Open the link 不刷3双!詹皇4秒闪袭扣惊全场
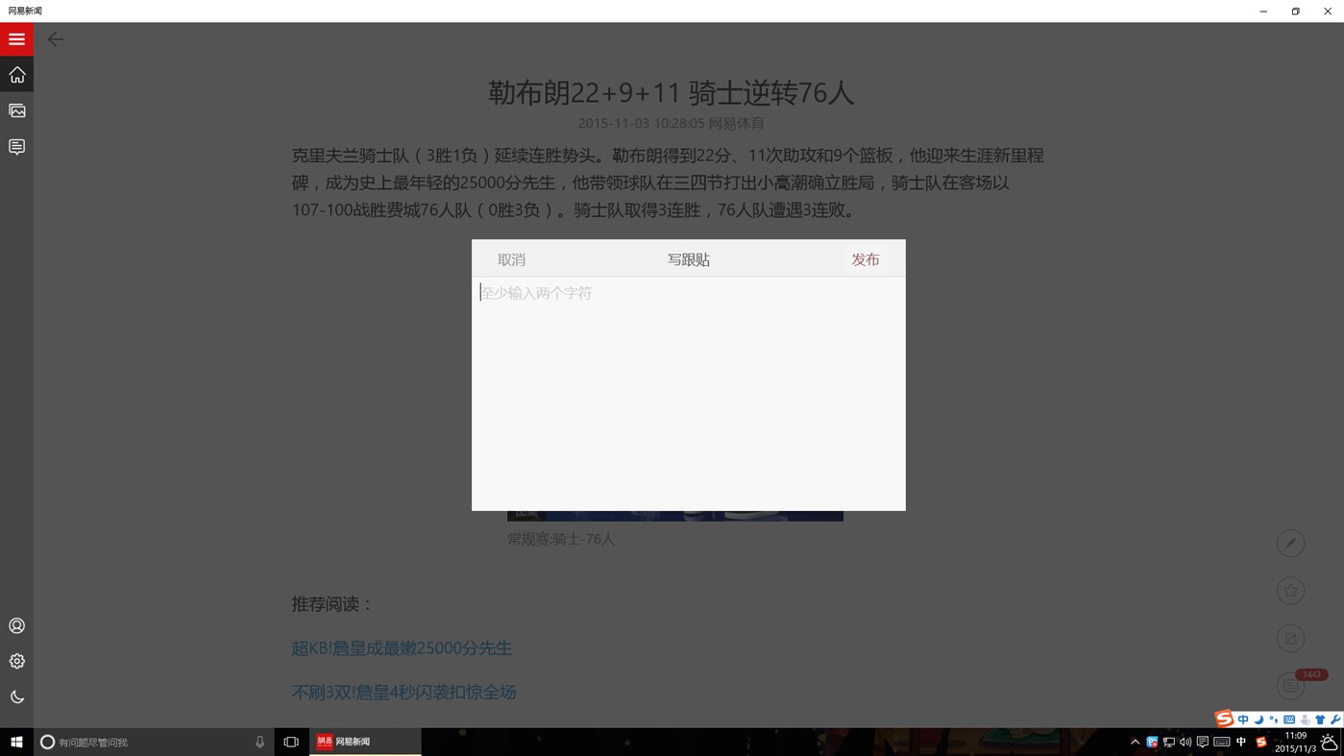The image size is (1344, 756). pyautogui.click(x=403, y=692)
